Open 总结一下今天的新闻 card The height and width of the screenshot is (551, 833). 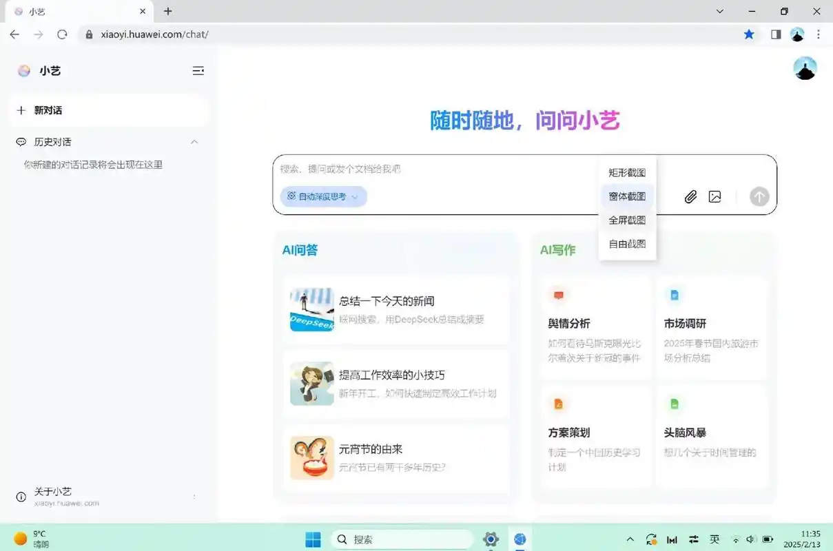click(x=396, y=309)
